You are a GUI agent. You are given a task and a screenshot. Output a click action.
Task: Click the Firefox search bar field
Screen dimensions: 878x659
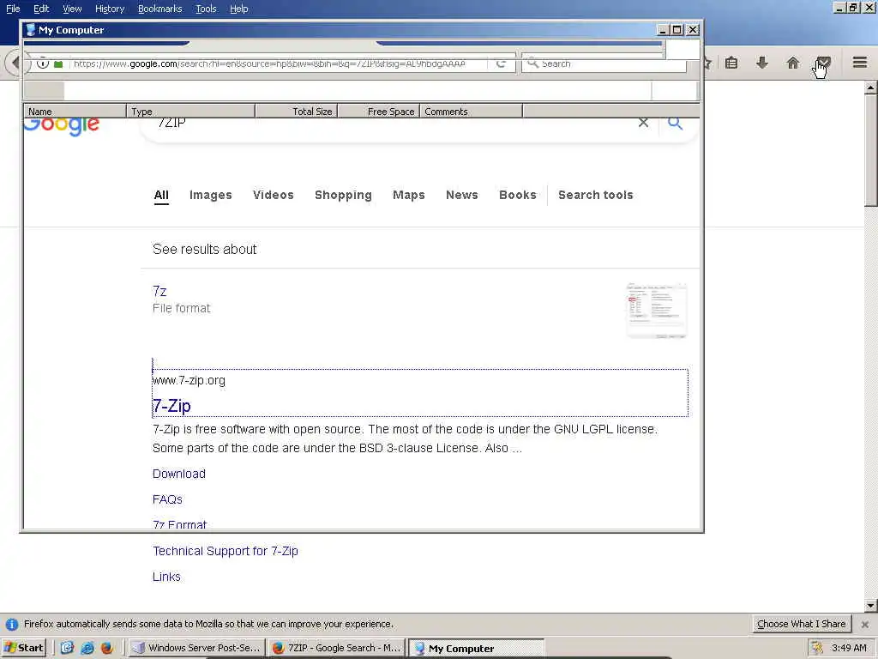pyautogui.click(x=604, y=63)
